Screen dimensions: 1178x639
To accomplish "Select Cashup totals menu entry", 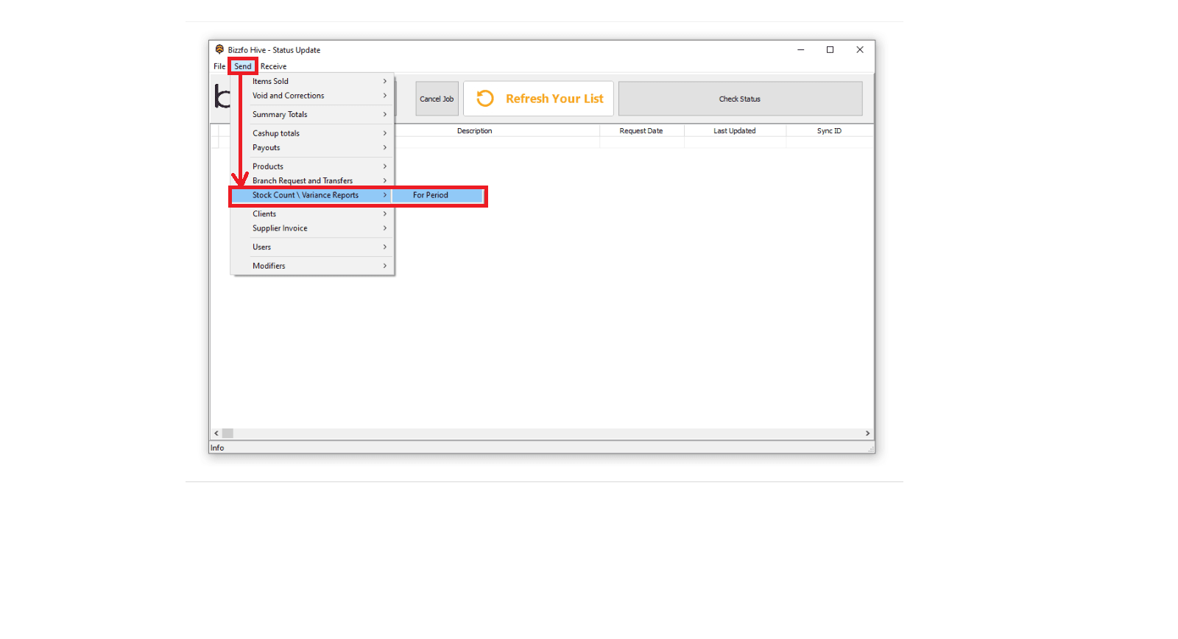I will tap(312, 133).
